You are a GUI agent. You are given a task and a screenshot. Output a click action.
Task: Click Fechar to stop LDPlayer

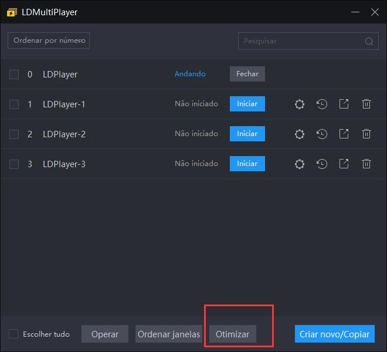pos(247,74)
